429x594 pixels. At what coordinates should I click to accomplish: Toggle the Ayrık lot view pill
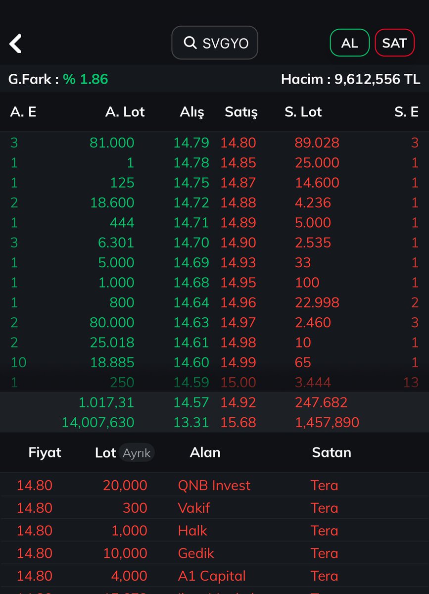137,453
